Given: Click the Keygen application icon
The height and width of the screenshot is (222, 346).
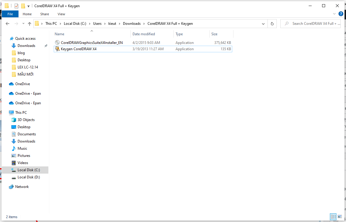Looking at the screenshot, I should coord(57,49).
